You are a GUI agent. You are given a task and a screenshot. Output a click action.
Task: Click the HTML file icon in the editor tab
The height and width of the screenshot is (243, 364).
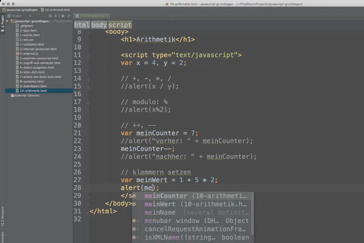(78, 16)
